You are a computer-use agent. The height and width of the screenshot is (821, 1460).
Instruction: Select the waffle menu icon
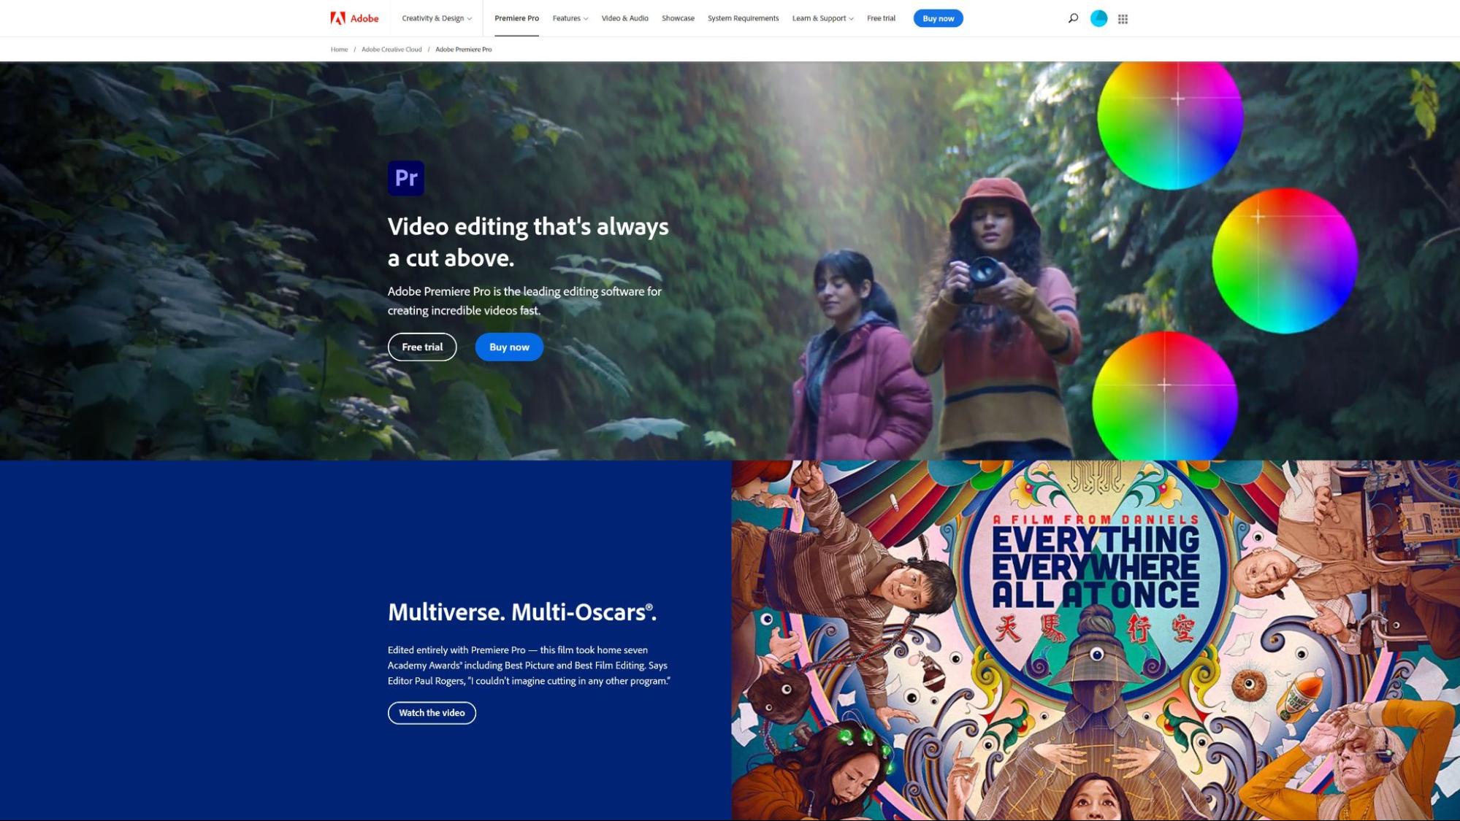(x=1123, y=18)
